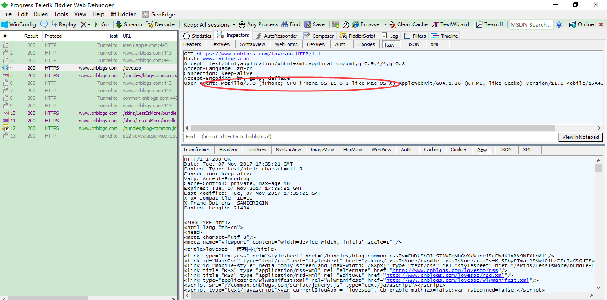The width and height of the screenshot is (607, 300).
Task: Switch to the AutoResponder tab
Action: (x=276, y=36)
